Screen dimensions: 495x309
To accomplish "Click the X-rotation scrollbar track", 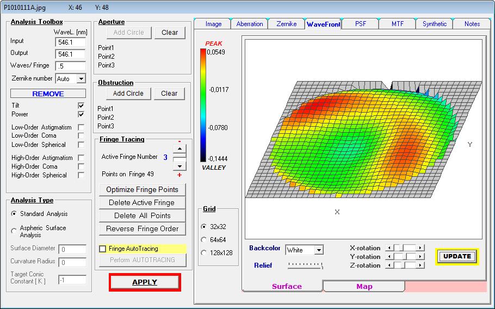I will [x=405, y=248].
